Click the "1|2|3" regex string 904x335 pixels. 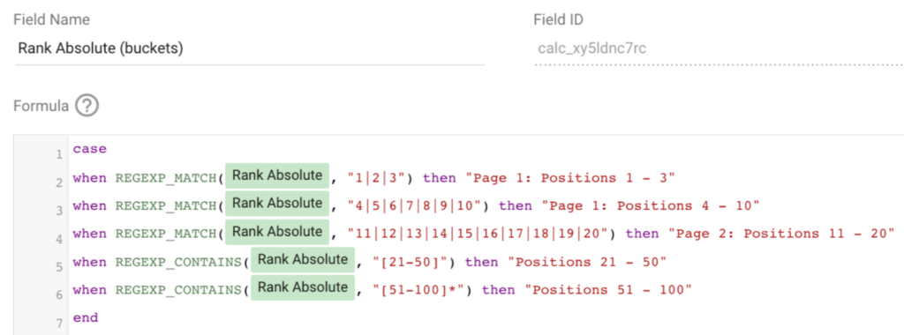tap(376, 178)
